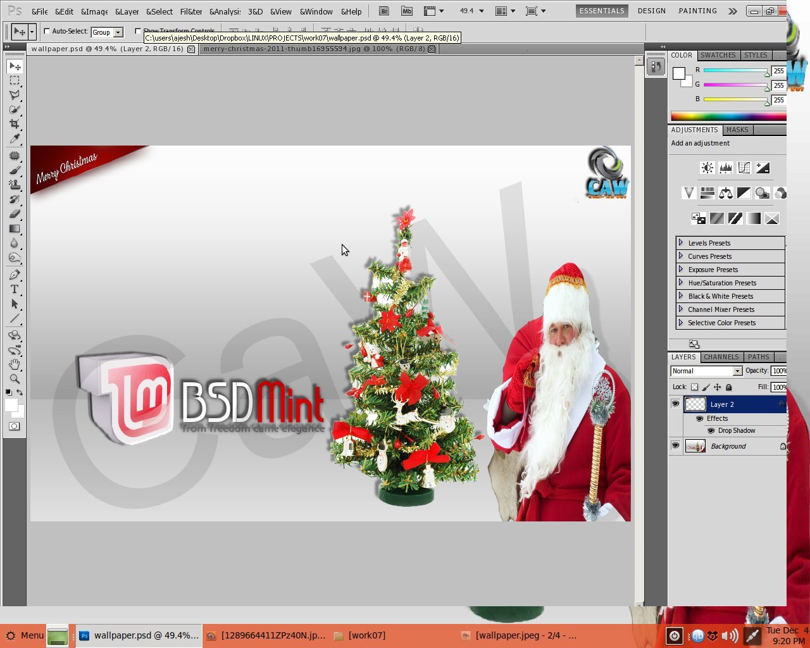Select the Hand tool
Screen dimensions: 810x648
(x=15, y=364)
